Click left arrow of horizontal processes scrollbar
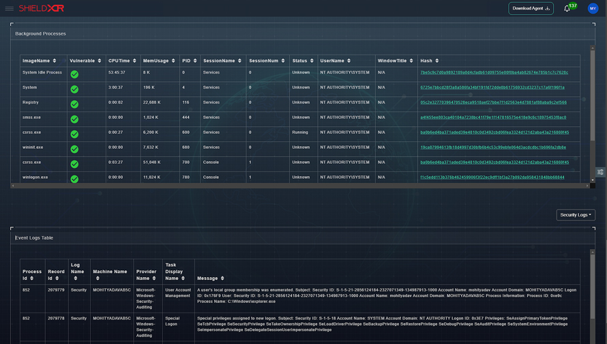This screenshot has width=607, height=344. click(13, 186)
